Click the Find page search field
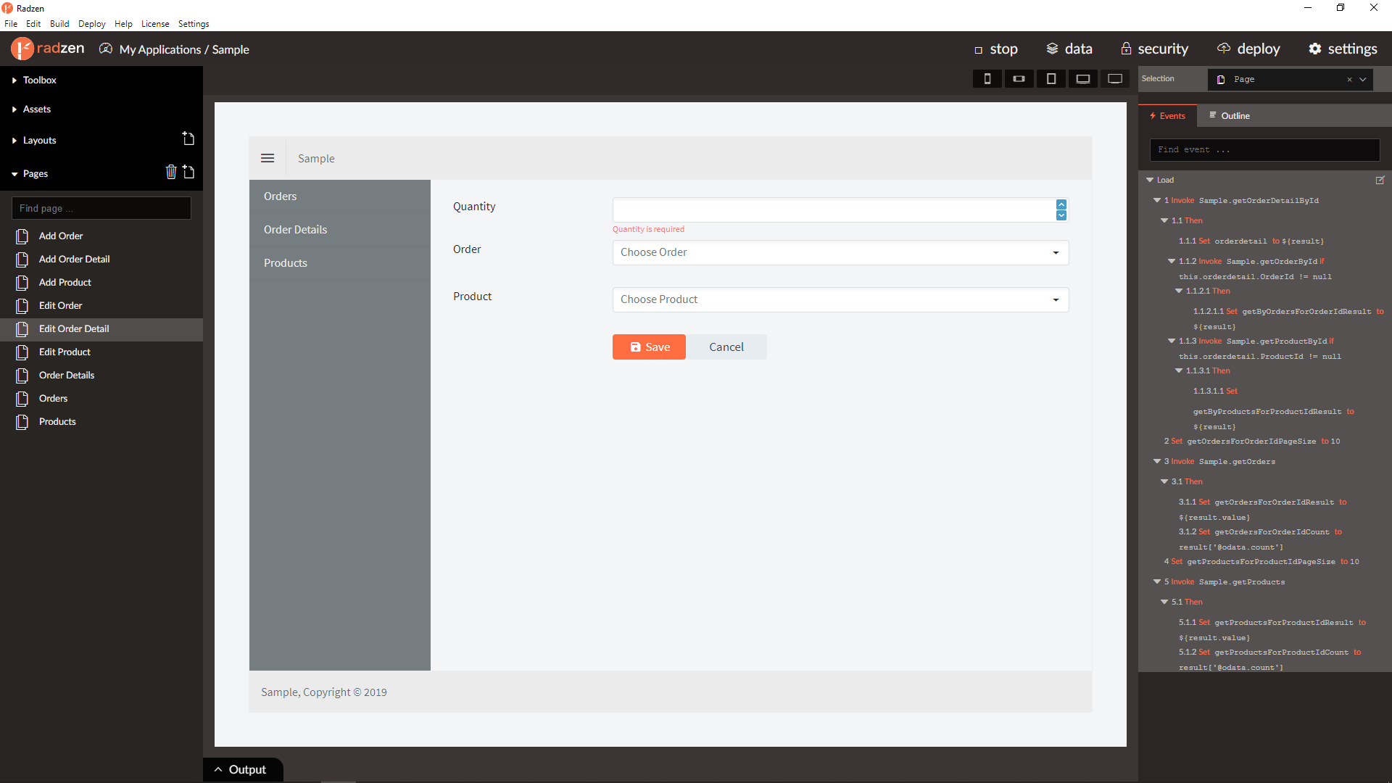 click(101, 208)
